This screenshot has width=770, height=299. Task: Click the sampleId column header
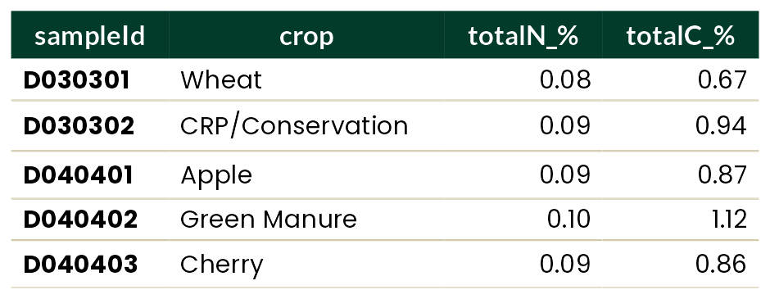[90, 36]
